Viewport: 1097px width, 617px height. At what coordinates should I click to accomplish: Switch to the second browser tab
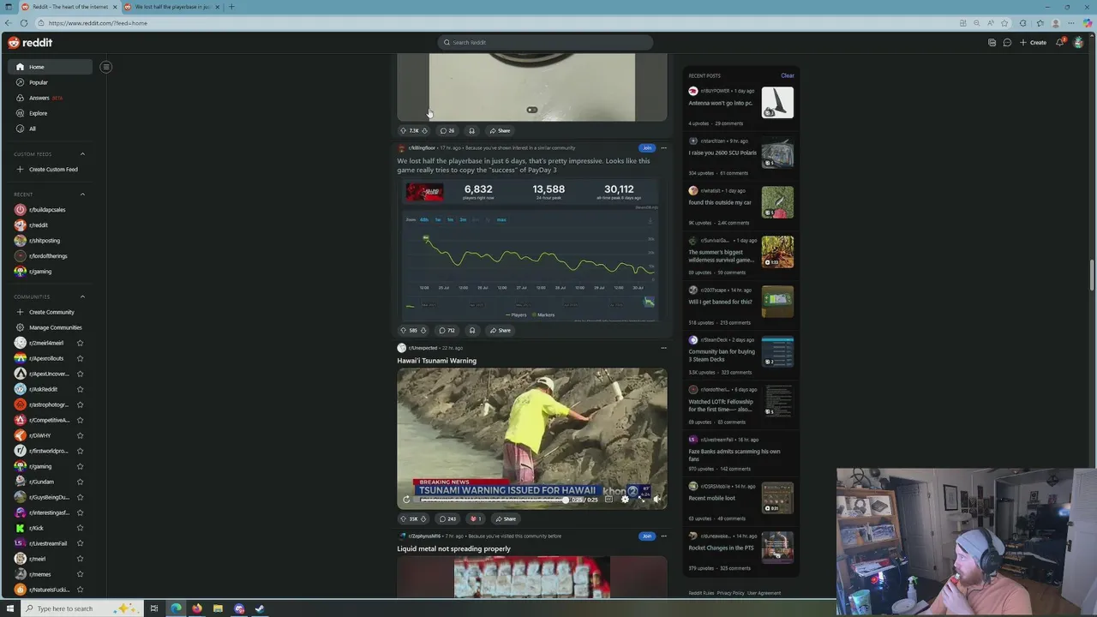[171, 7]
